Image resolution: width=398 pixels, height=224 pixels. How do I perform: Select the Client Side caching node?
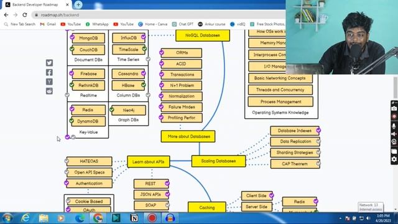tap(257, 196)
